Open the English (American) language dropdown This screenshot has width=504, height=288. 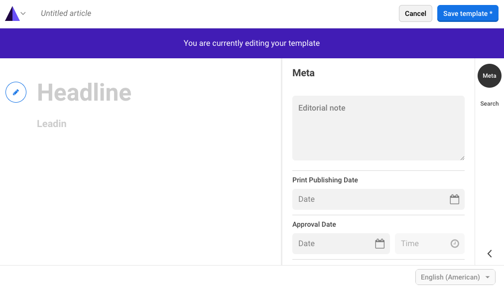(455, 277)
